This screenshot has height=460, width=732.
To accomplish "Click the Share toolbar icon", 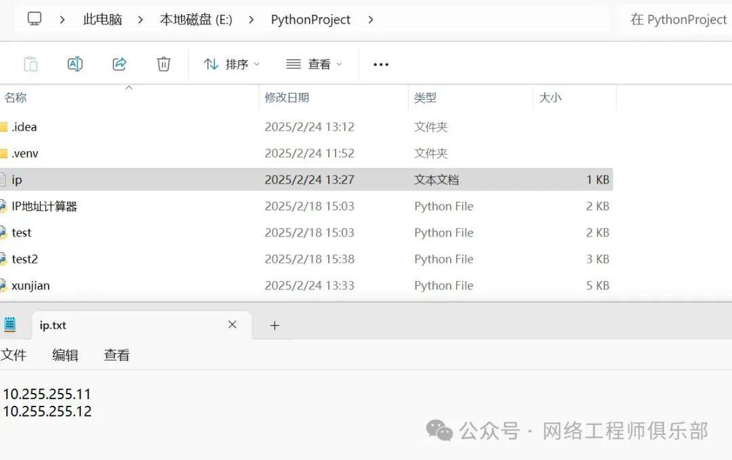I will coord(119,64).
